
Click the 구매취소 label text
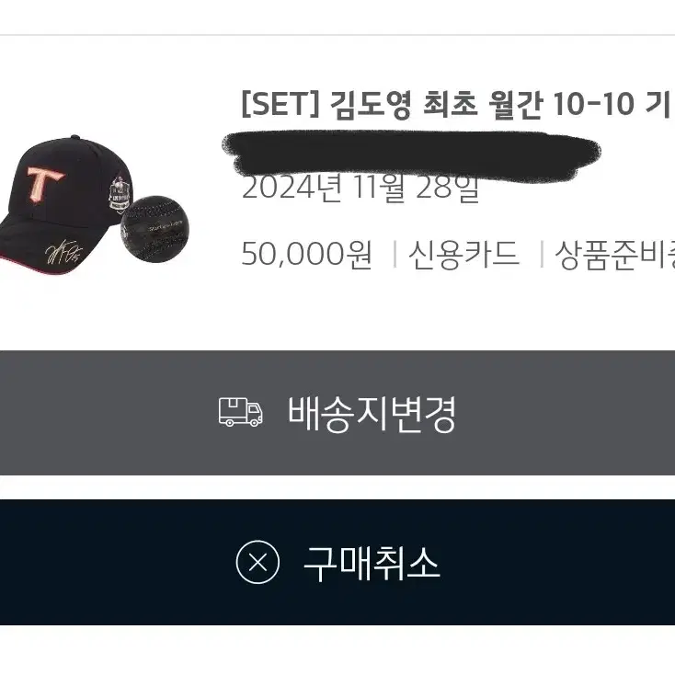tap(372, 563)
